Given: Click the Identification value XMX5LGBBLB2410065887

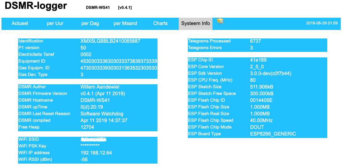Looking at the screenshot, I should [x=110, y=41].
